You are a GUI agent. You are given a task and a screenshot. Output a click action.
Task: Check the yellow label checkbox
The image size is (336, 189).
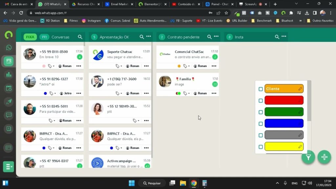261,147
